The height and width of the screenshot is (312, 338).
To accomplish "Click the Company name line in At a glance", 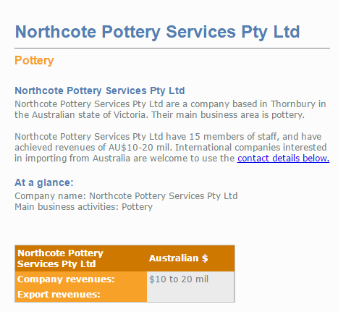I will pos(126,195).
